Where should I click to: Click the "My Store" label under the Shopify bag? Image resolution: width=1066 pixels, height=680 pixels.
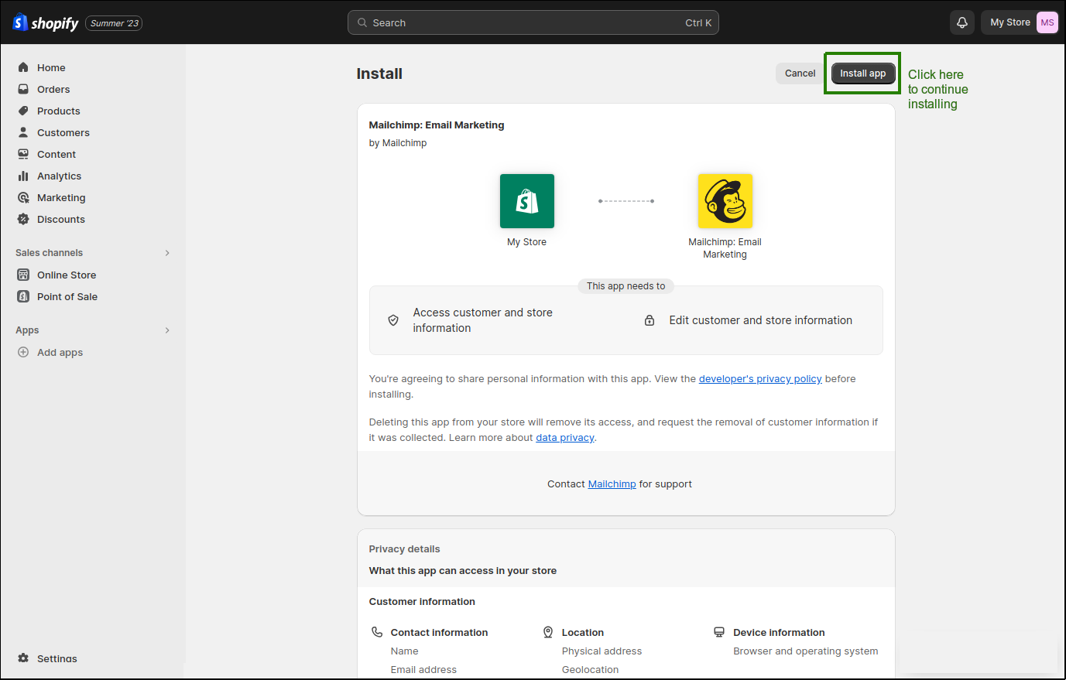point(527,242)
